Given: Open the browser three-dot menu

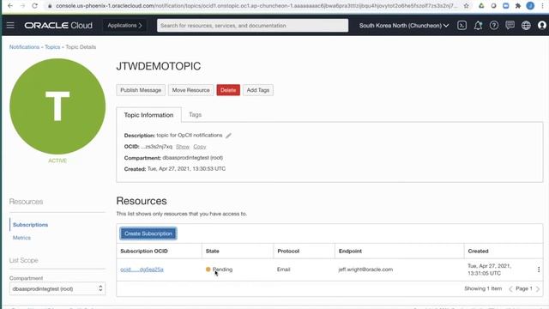Looking at the screenshot, I should [x=542, y=6].
